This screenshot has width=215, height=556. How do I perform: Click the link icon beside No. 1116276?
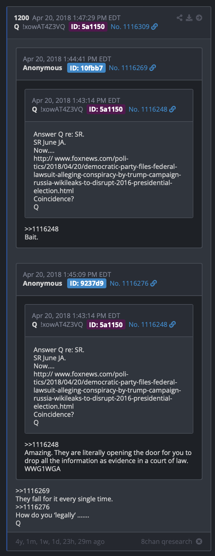pyautogui.click(x=154, y=284)
